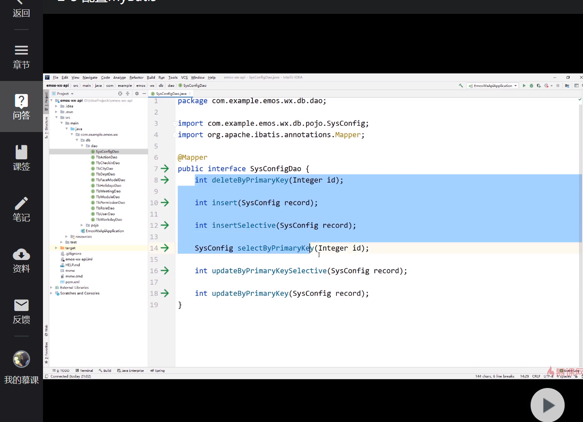Open the Refactor menu
This screenshot has height=422, width=583.
137,77
